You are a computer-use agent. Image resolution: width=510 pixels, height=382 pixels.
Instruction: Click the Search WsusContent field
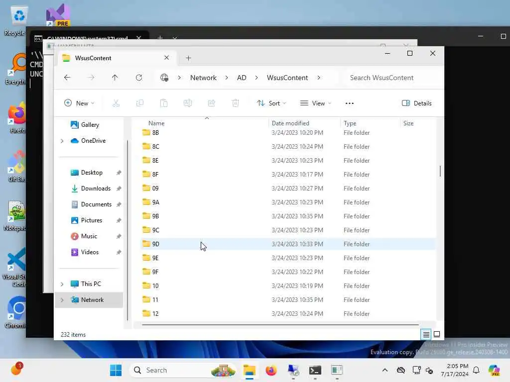(x=390, y=78)
